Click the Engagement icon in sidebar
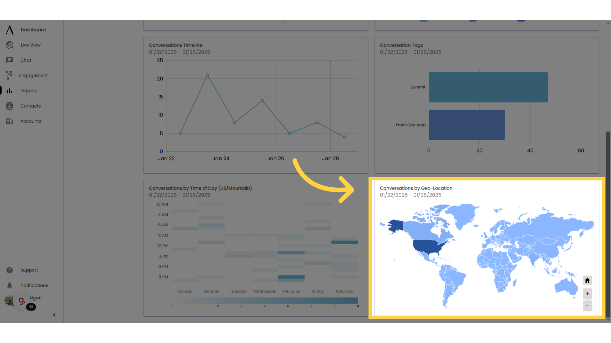The height and width of the screenshot is (343, 611). [9, 75]
